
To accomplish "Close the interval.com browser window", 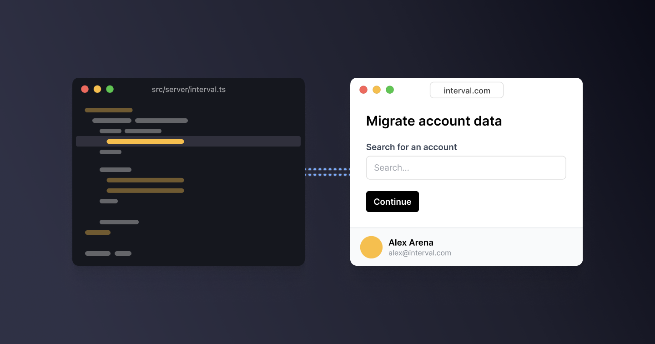I will (363, 90).
